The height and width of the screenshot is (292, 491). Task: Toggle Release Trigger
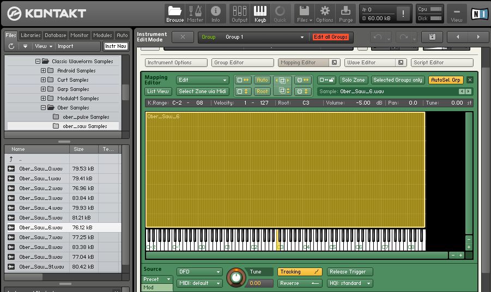pyautogui.click(x=350, y=272)
